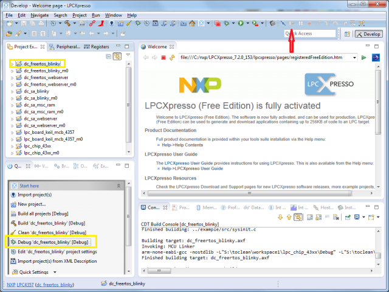Click the green Run play toolbar icon
Image resolution: width=389 pixels, height=292 pixels.
point(241,23)
